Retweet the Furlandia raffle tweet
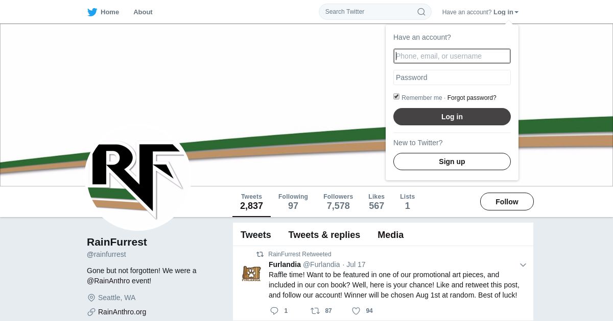 click(315, 311)
